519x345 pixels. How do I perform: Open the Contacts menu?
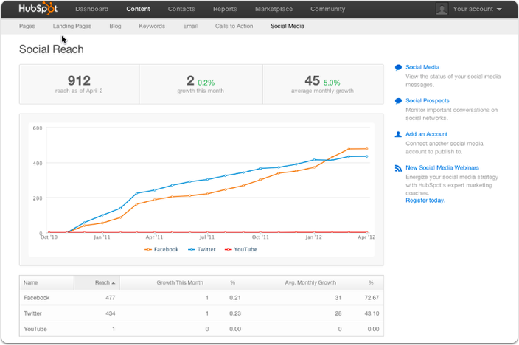pos(181,9)
